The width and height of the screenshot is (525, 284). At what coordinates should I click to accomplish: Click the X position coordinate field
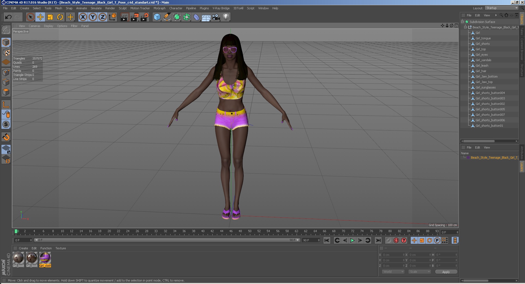coord(393,255)
